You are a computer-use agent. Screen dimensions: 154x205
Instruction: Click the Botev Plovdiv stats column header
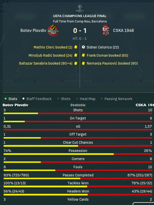pos(15,105)
